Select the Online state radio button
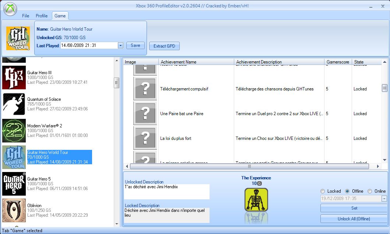Viewport: 390px width, 234px height. pos(370,191)
